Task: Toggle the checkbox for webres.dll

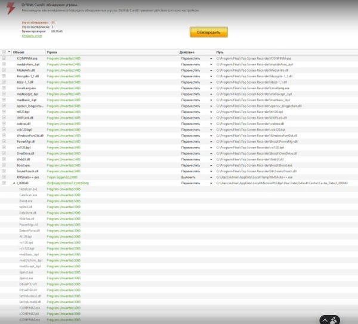Action: tap(4, 124)
